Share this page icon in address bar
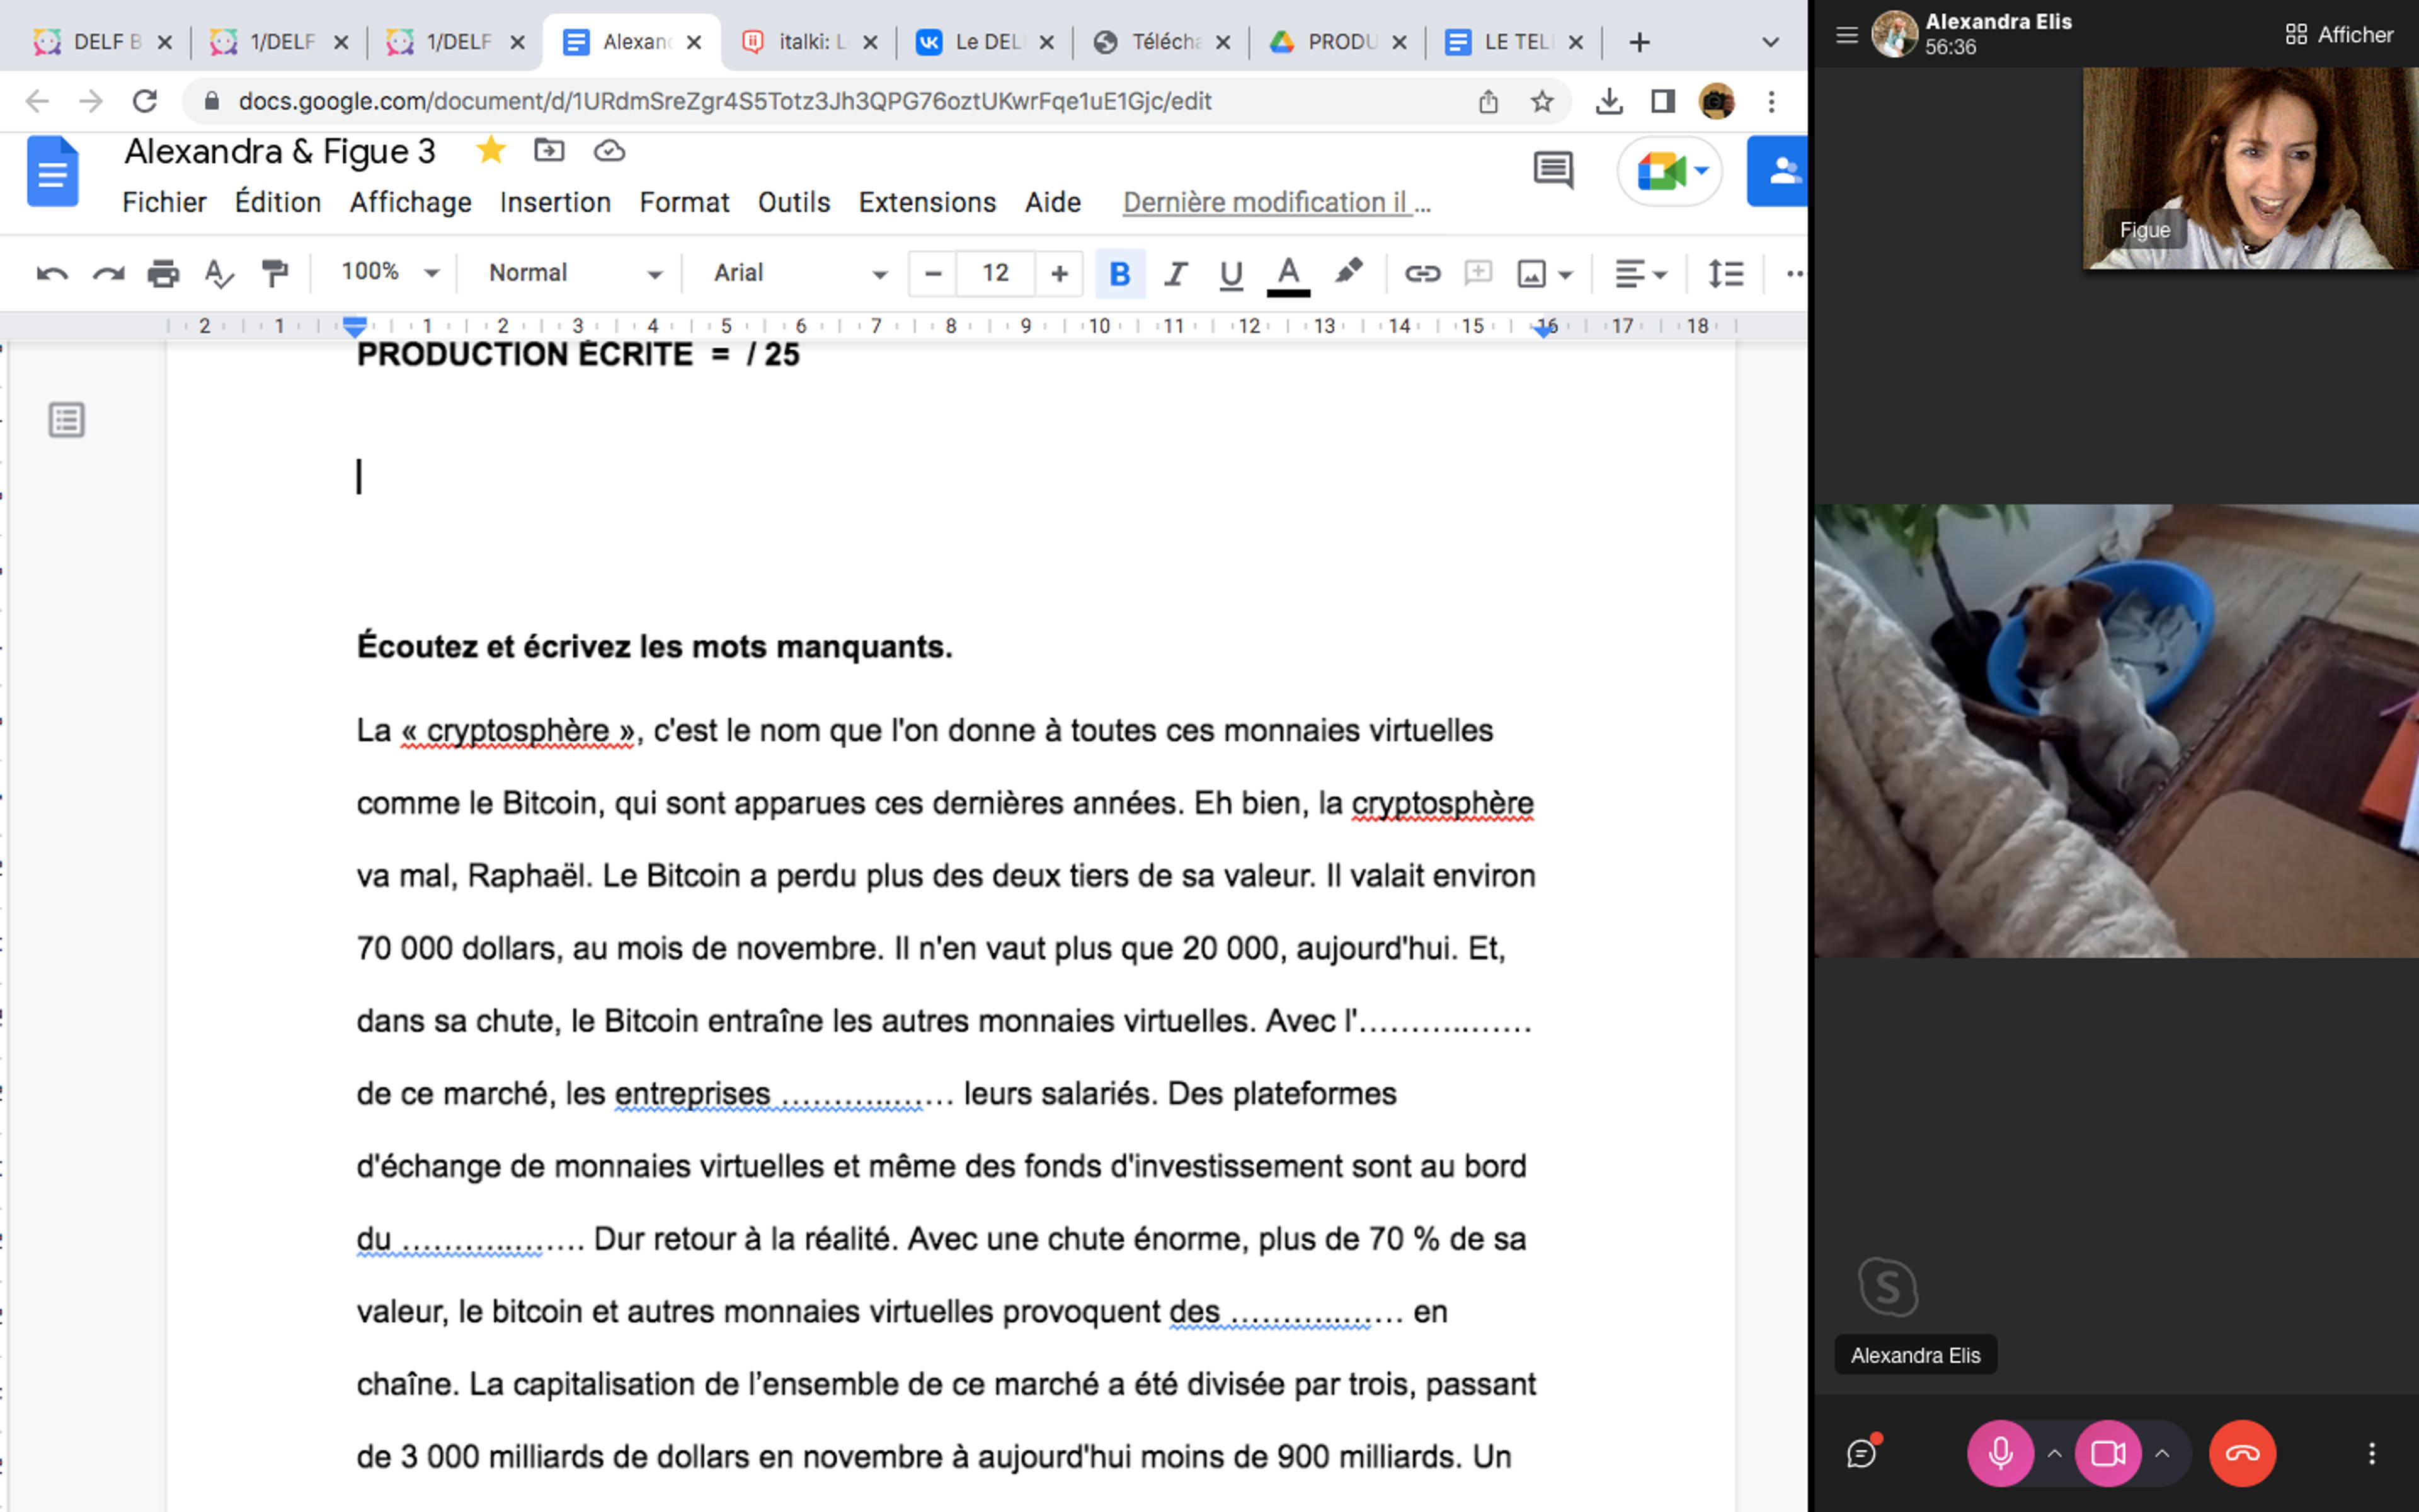The width and height of the screenshot is (2419, 1512). coord(1487,101)
